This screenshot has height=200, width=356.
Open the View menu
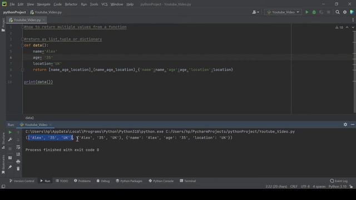[x=30, y=4]
